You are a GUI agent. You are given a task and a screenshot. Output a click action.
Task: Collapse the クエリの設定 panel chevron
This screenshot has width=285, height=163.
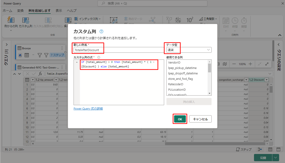[279, 45]
